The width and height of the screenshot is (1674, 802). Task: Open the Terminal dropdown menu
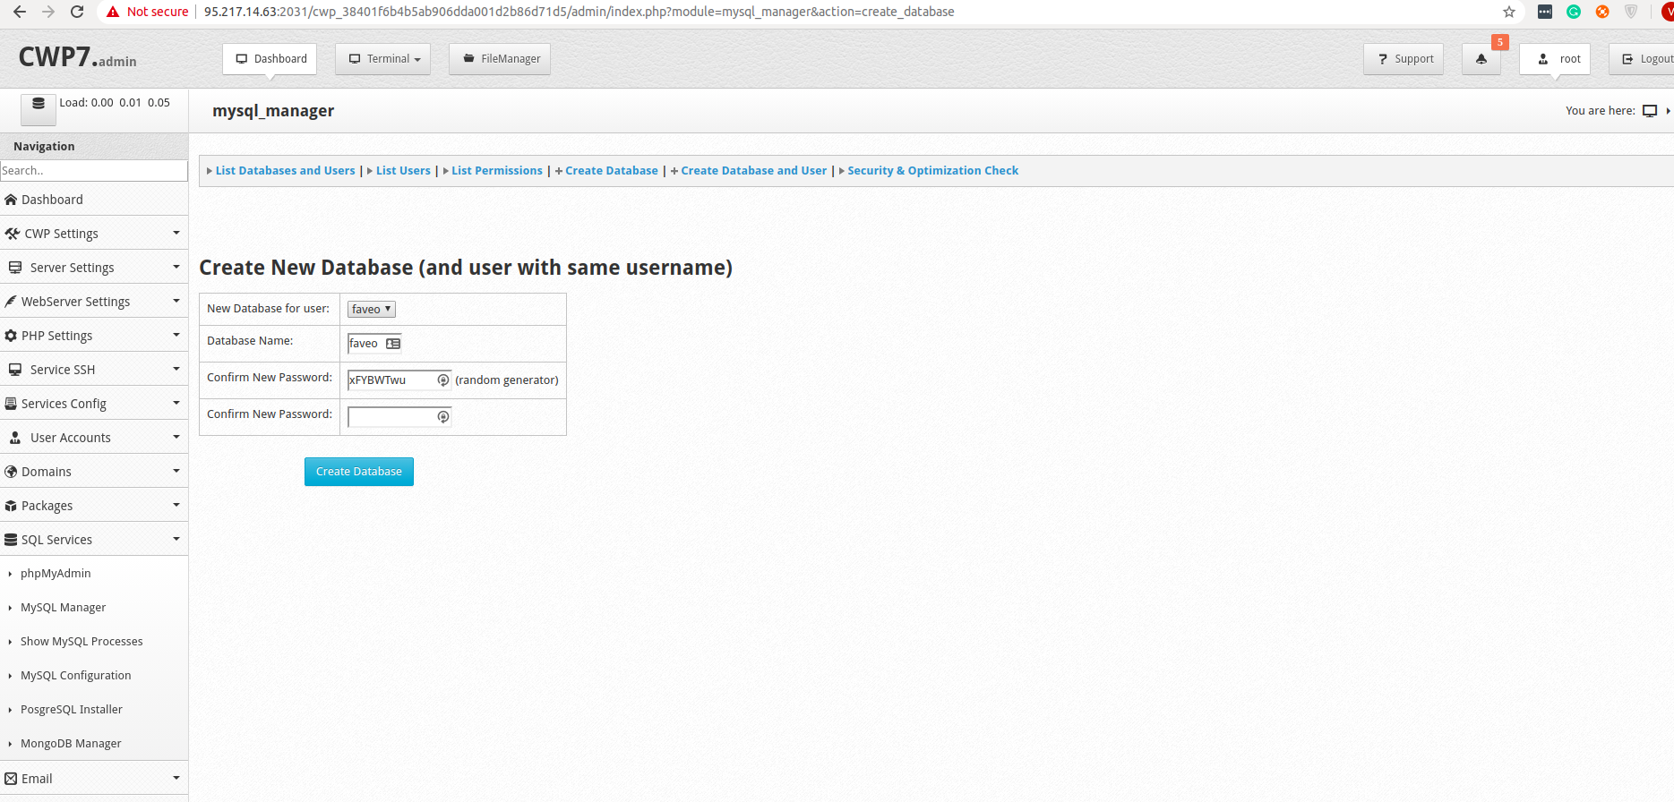(382, 59)
